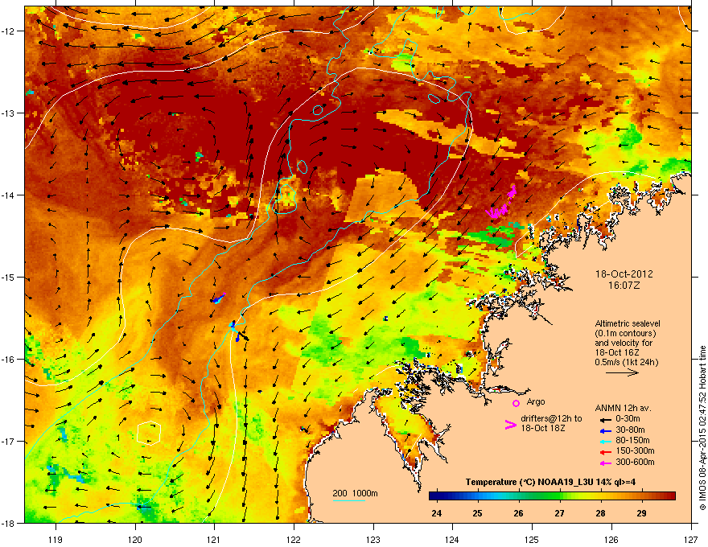Click the '18-Oct 18Z' legend text
Screen dimensions: 708x547
[543, 428]
